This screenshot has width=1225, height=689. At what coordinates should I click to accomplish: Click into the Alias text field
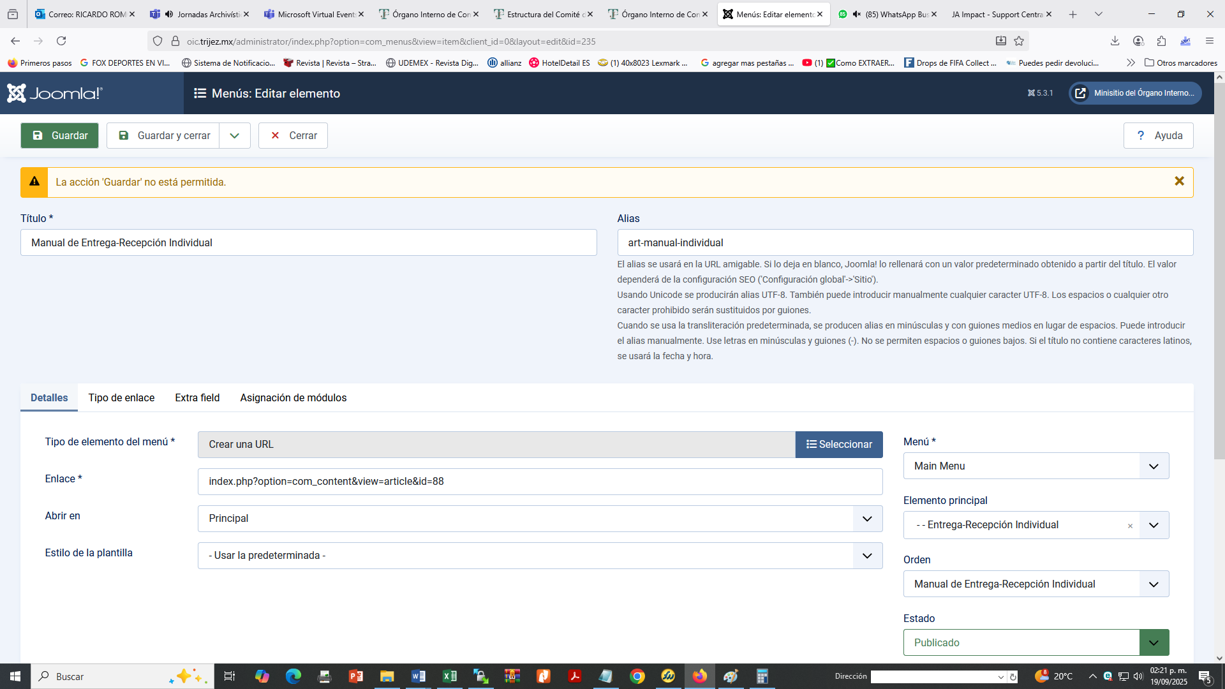tap(905, 242)
